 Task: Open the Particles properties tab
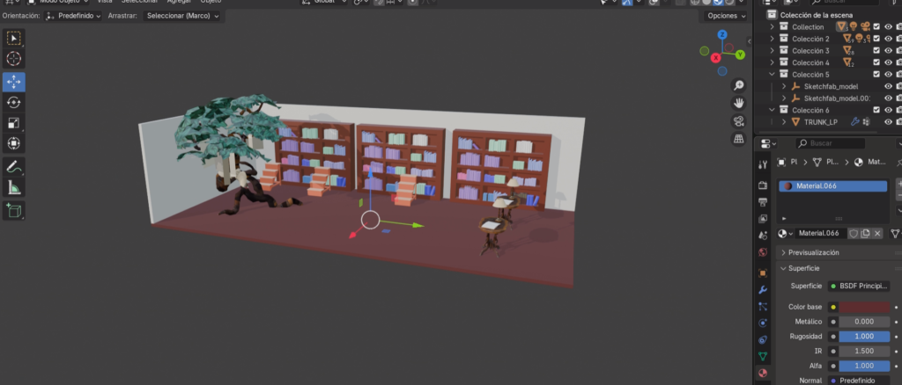click(763, 307)
